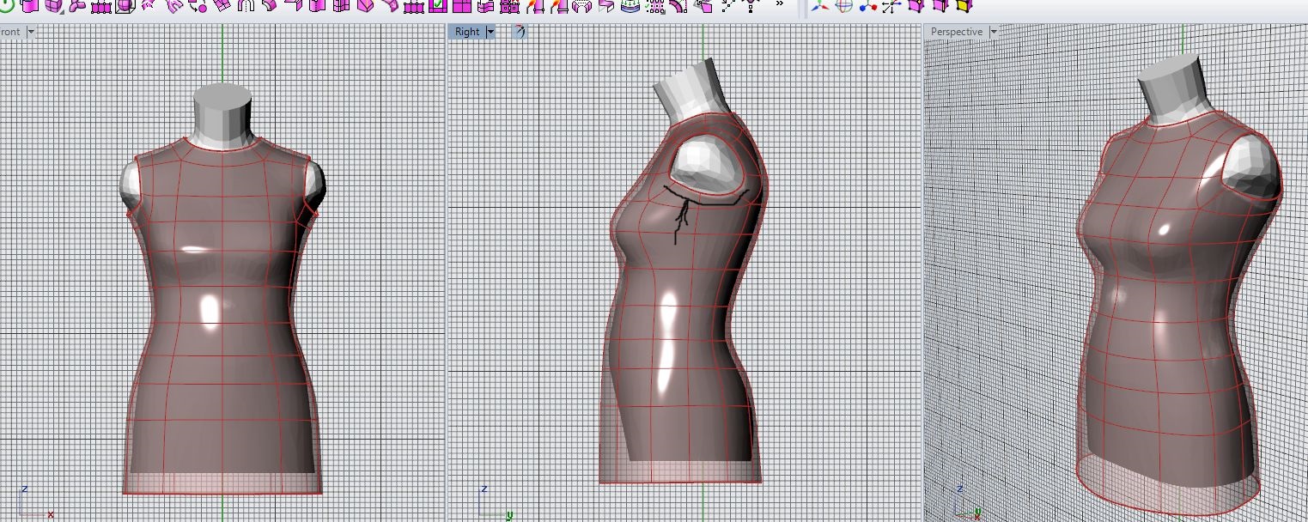The image size is (1308, 522).
Task: Toggle edge selection mode cube icon
Action: (x=939, y=6)
